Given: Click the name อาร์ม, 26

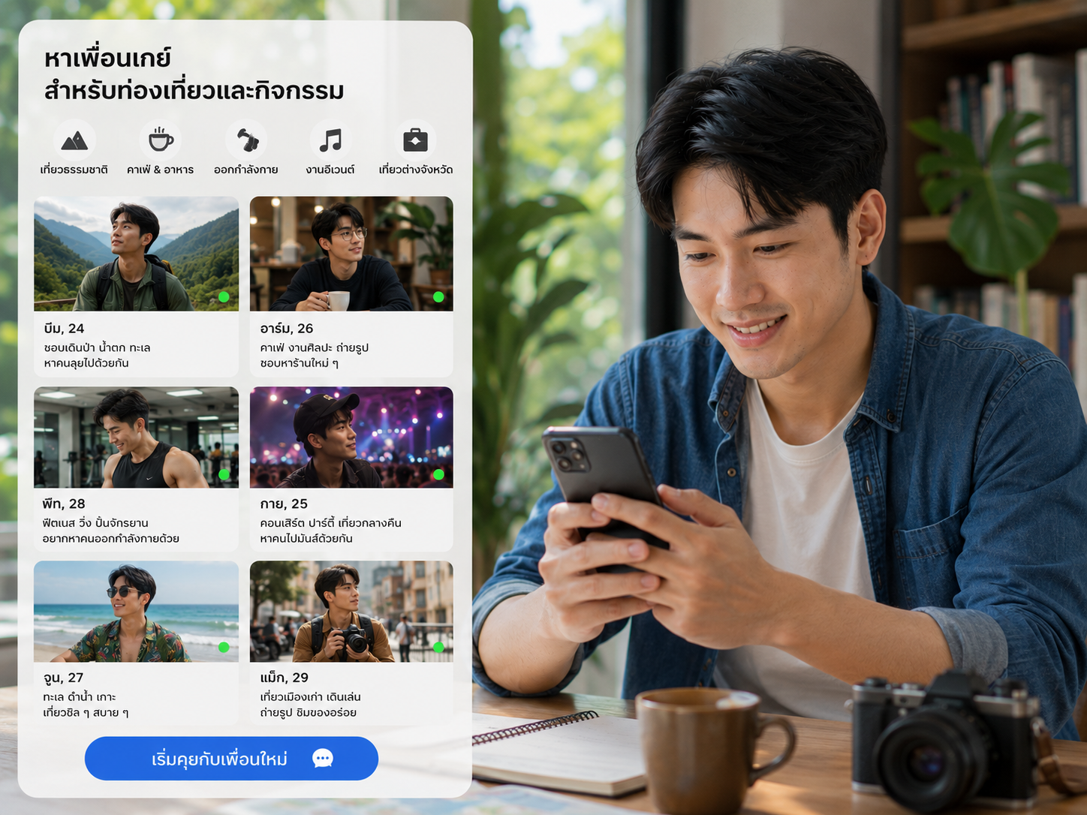Looking at the screenshot, I should click(287, 329).
